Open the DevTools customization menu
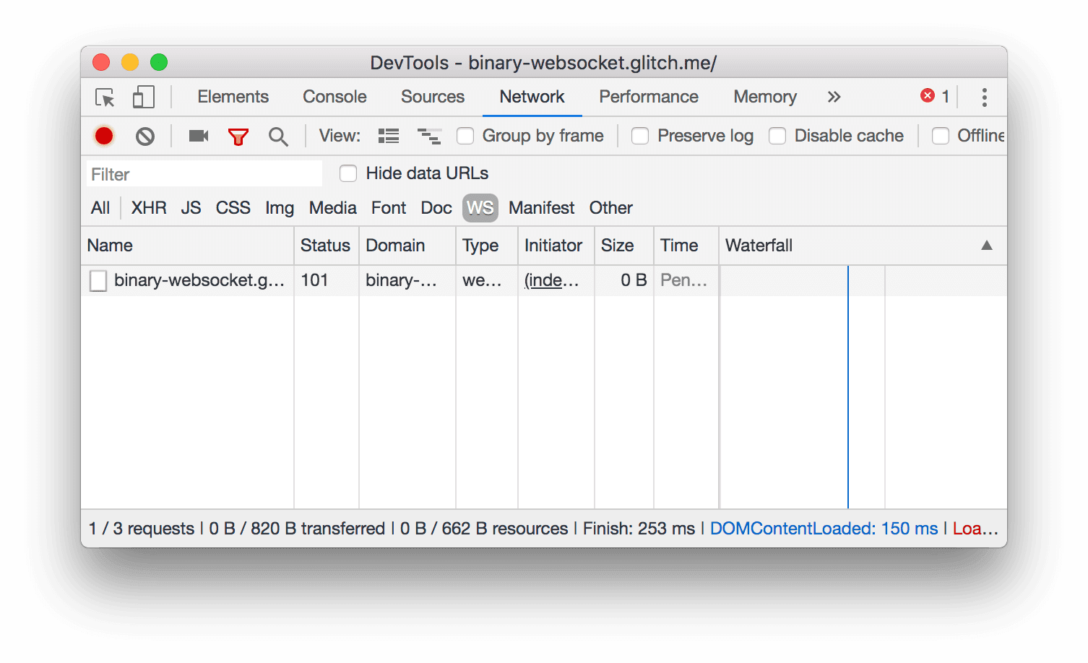The image size is (1088, 663). tap(984, 97)
